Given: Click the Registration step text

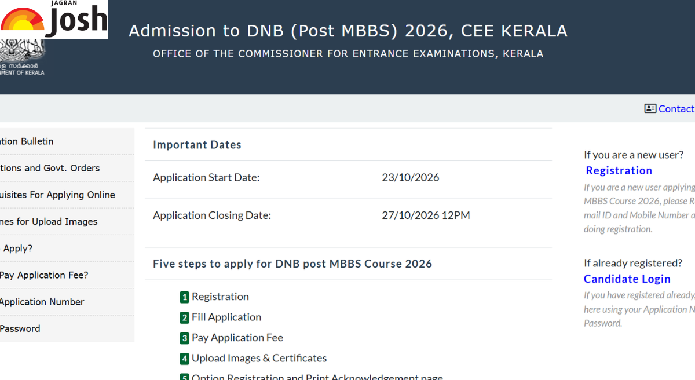Looking at the screenshot, I should click(220, 297).
